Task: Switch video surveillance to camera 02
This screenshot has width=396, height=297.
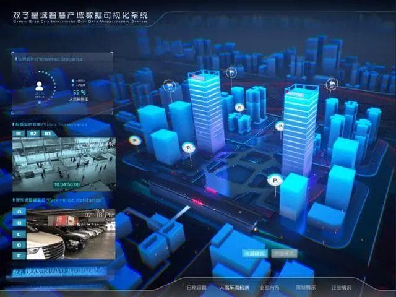Action: pos(33,134)
